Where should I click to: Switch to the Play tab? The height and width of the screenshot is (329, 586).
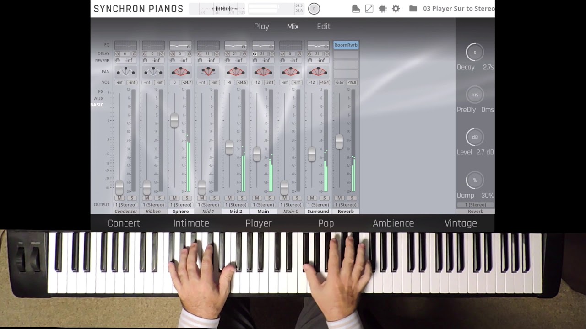point(261,27)
